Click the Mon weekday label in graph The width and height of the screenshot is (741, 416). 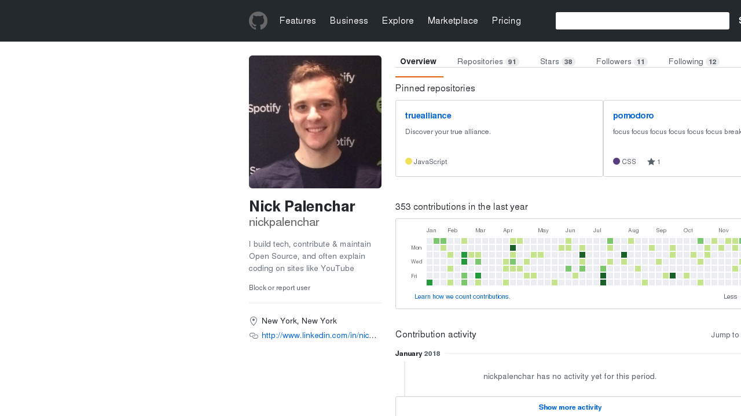coord(416,248)
